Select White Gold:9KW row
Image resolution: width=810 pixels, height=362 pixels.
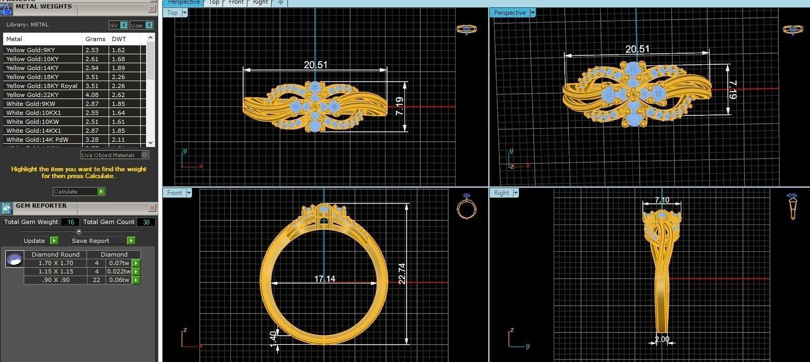(75, 104)
